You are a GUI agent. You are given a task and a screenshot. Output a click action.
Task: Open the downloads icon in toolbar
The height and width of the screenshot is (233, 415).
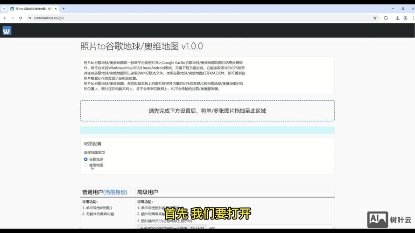coord(397,18)
